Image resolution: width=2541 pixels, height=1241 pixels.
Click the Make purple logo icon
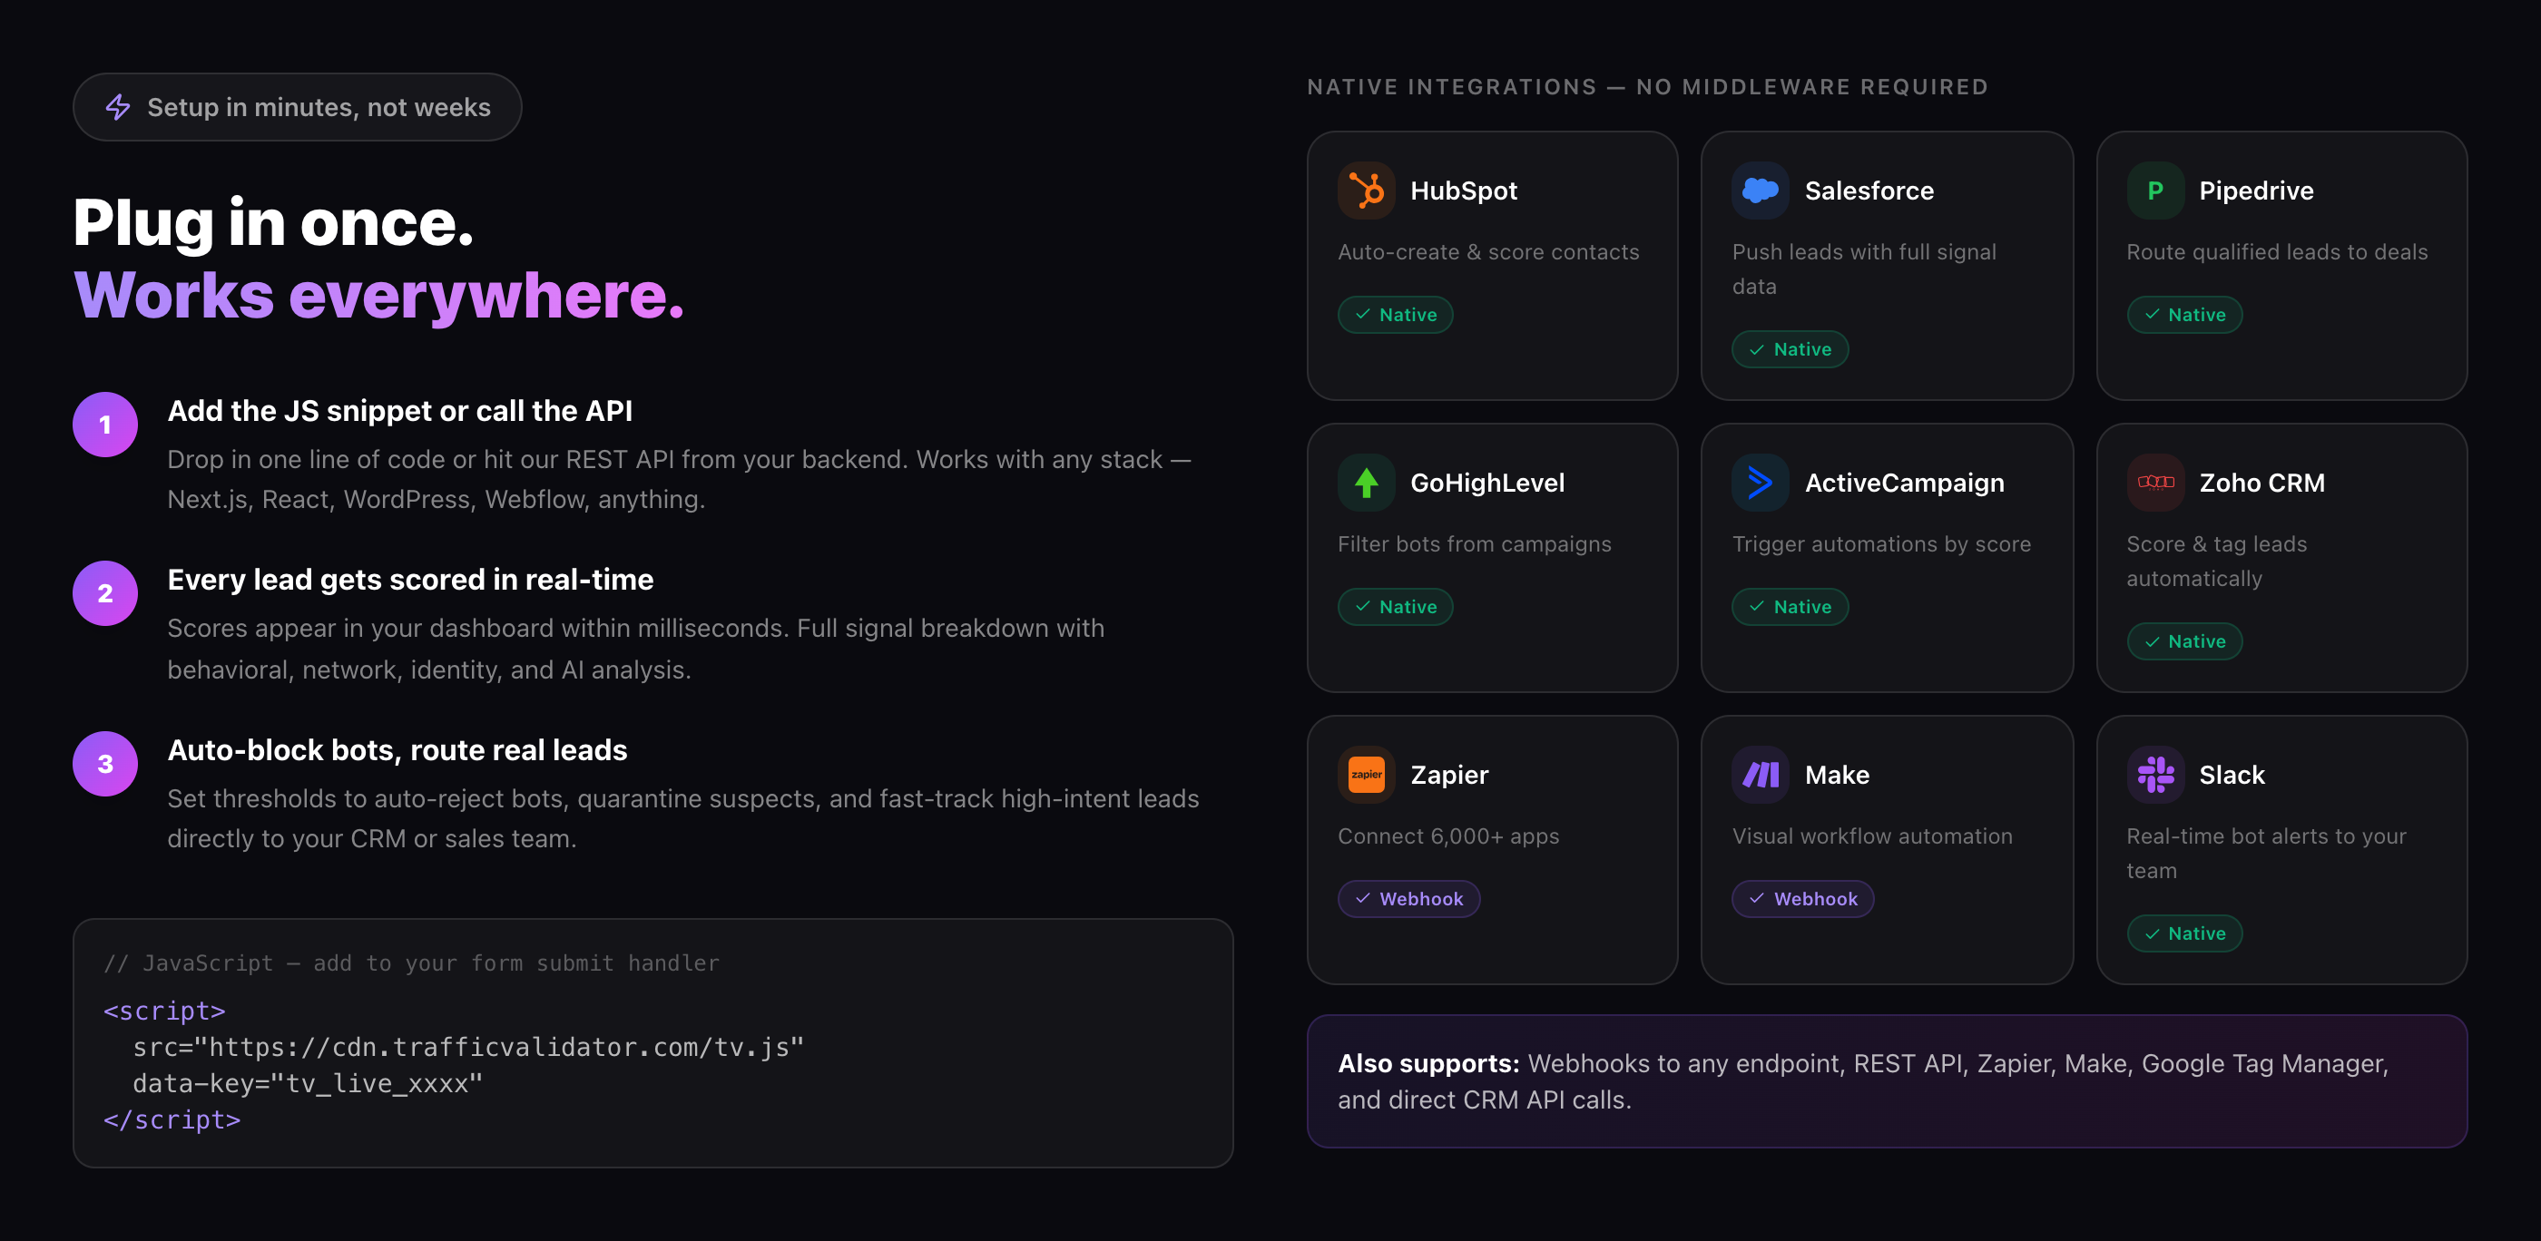click(1760, 775)
